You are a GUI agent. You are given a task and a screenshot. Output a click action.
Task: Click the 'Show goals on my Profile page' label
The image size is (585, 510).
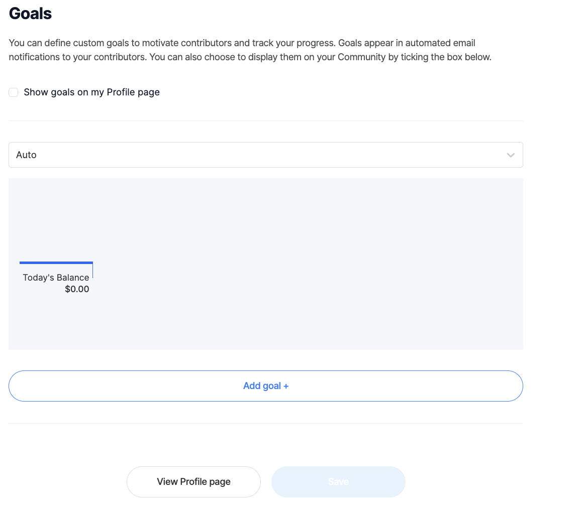91,92
